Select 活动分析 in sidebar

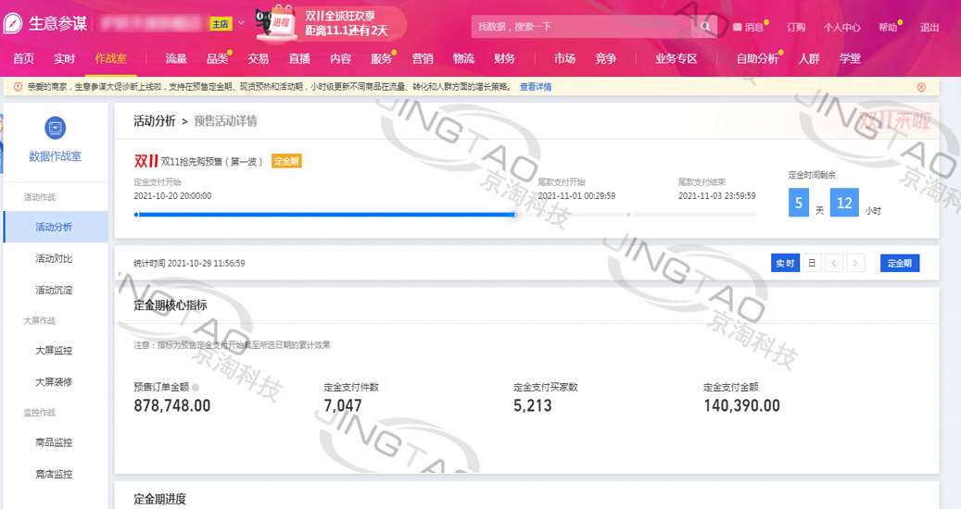point(54,227)
